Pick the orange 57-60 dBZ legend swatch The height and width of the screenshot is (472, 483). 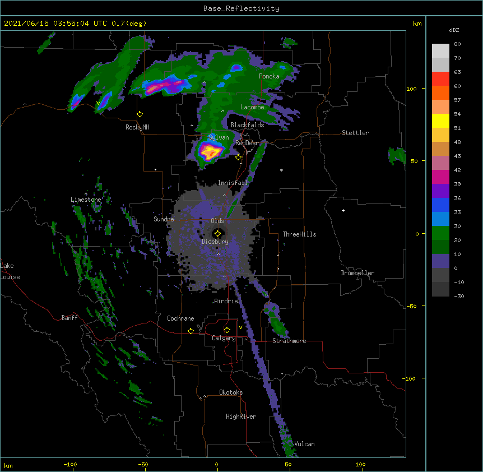[x=440, y=92]
